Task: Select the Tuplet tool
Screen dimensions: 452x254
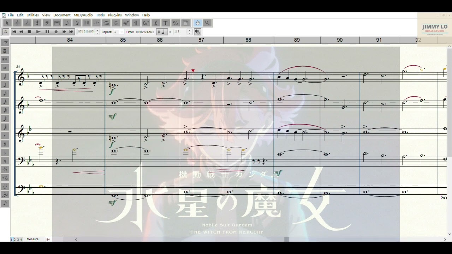Action: pos(96,23)
